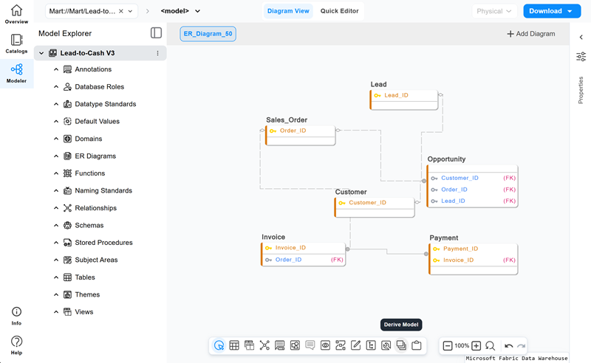This screenshot has height=363, width=591.
Task: Open the Physical view dropdown
Action: 493,11
